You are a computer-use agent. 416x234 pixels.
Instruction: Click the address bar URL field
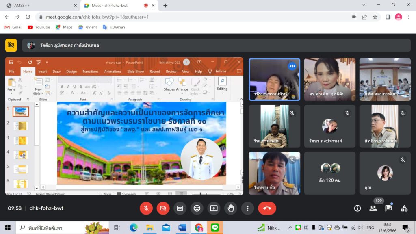[183, 17]
